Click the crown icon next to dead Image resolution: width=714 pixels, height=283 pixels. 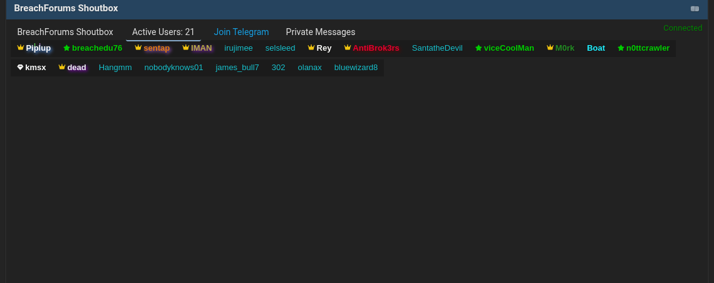(x=62, y=67)
